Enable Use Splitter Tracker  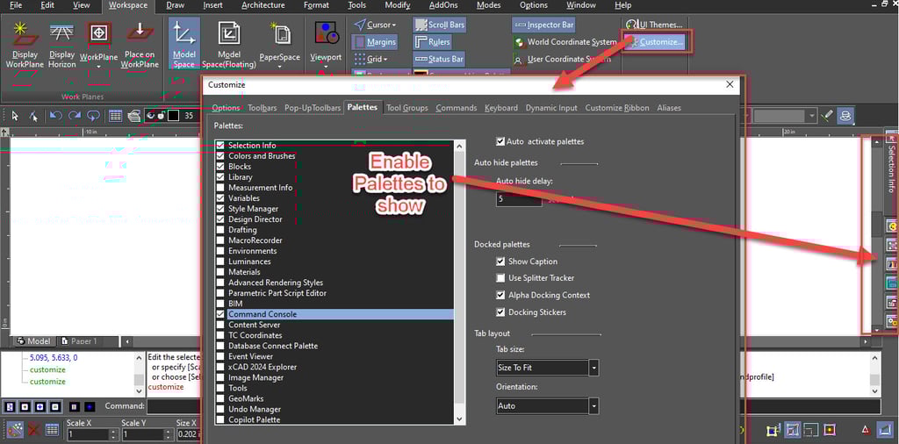(x=500, y=278)
